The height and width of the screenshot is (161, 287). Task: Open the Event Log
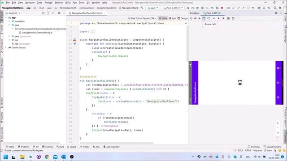tap(253, 147)
